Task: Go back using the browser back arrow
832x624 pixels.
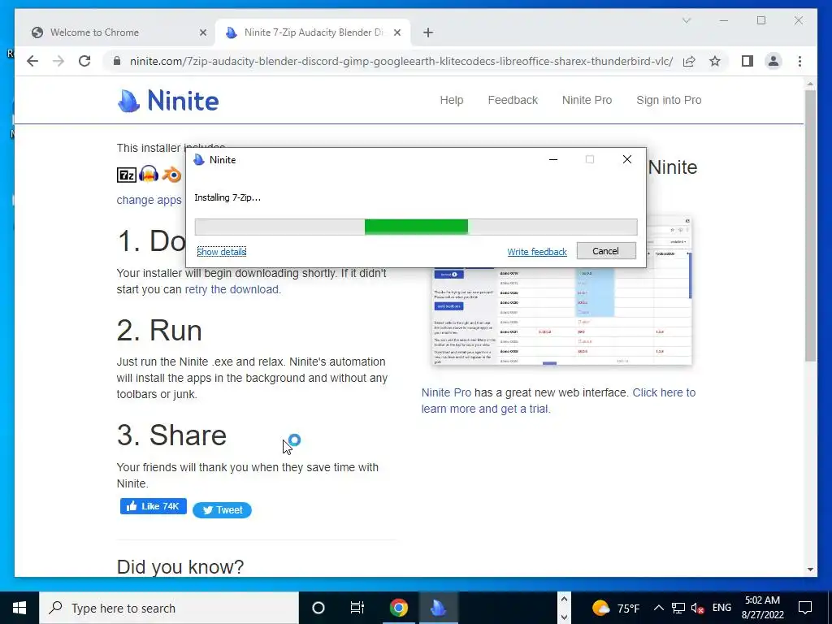Action: pos(32,61)
